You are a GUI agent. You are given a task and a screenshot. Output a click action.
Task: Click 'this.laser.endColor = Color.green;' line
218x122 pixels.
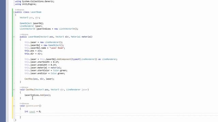coord(45,73)
